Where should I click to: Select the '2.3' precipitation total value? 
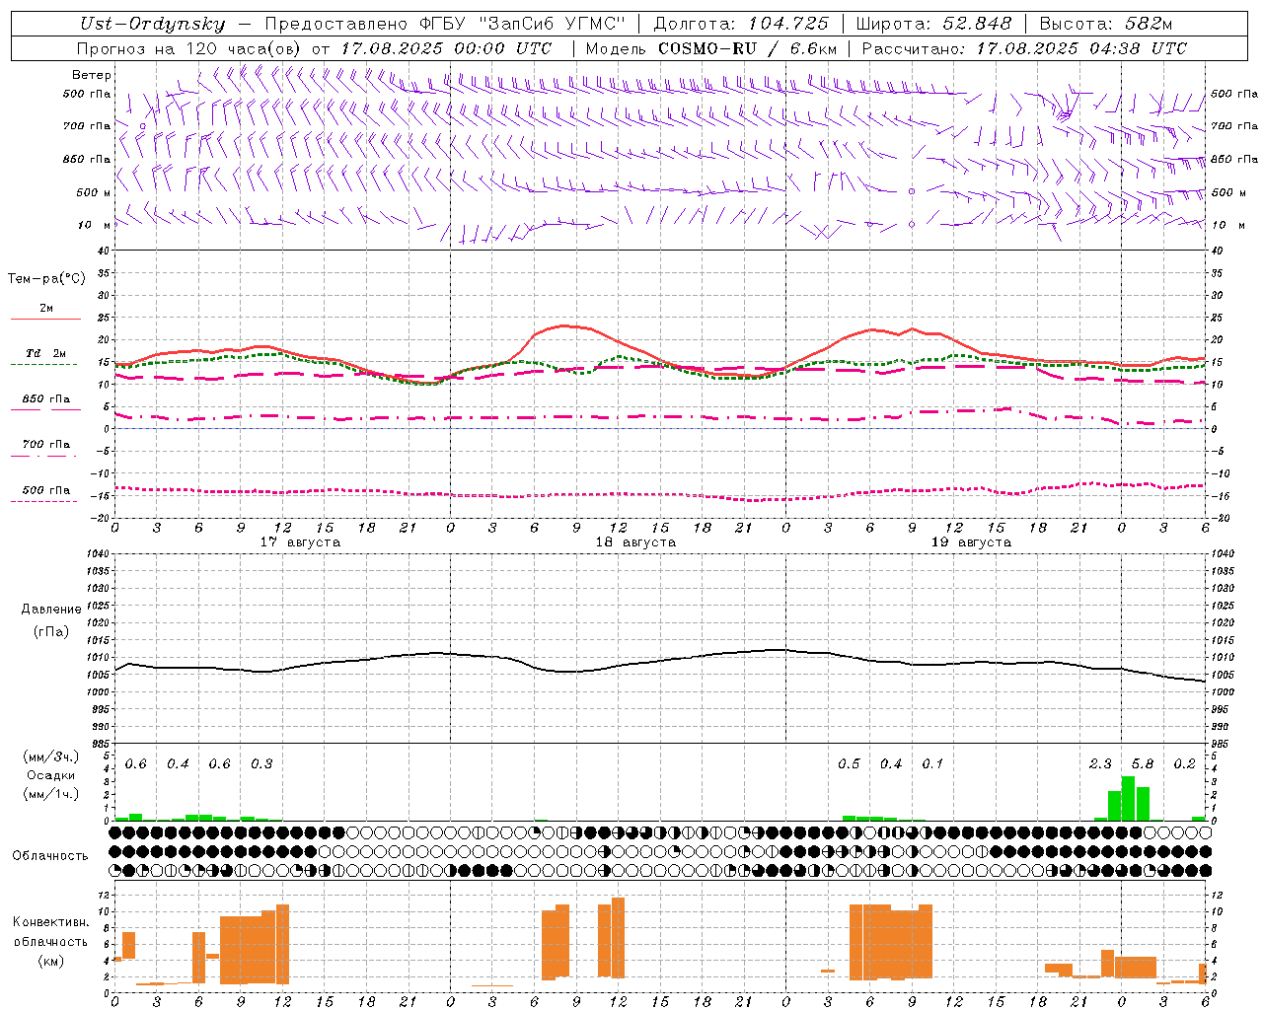pyautogui.click(x=1100, y=764)
